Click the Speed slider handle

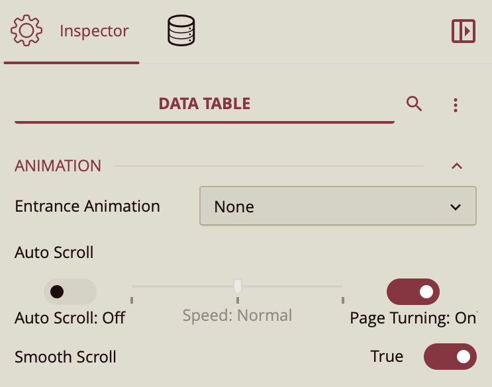coord(238,286)
